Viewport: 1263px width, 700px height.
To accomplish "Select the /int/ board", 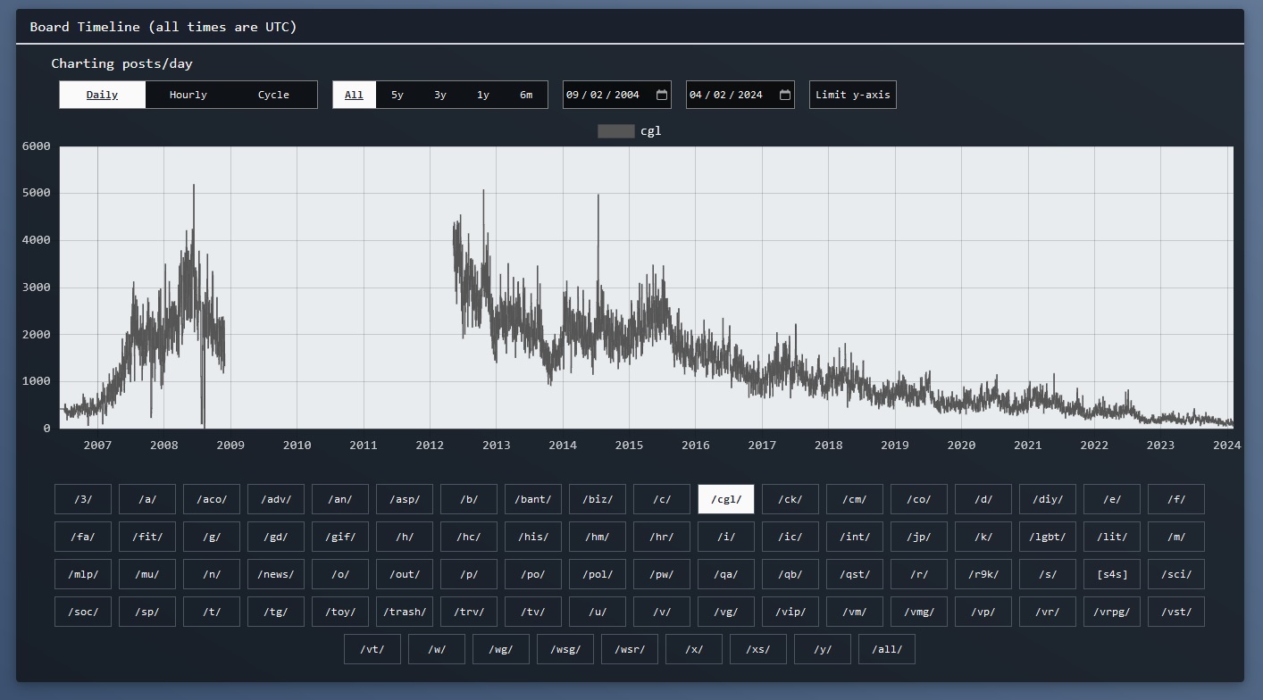I will pyautogui.click(x=855, y=537).
